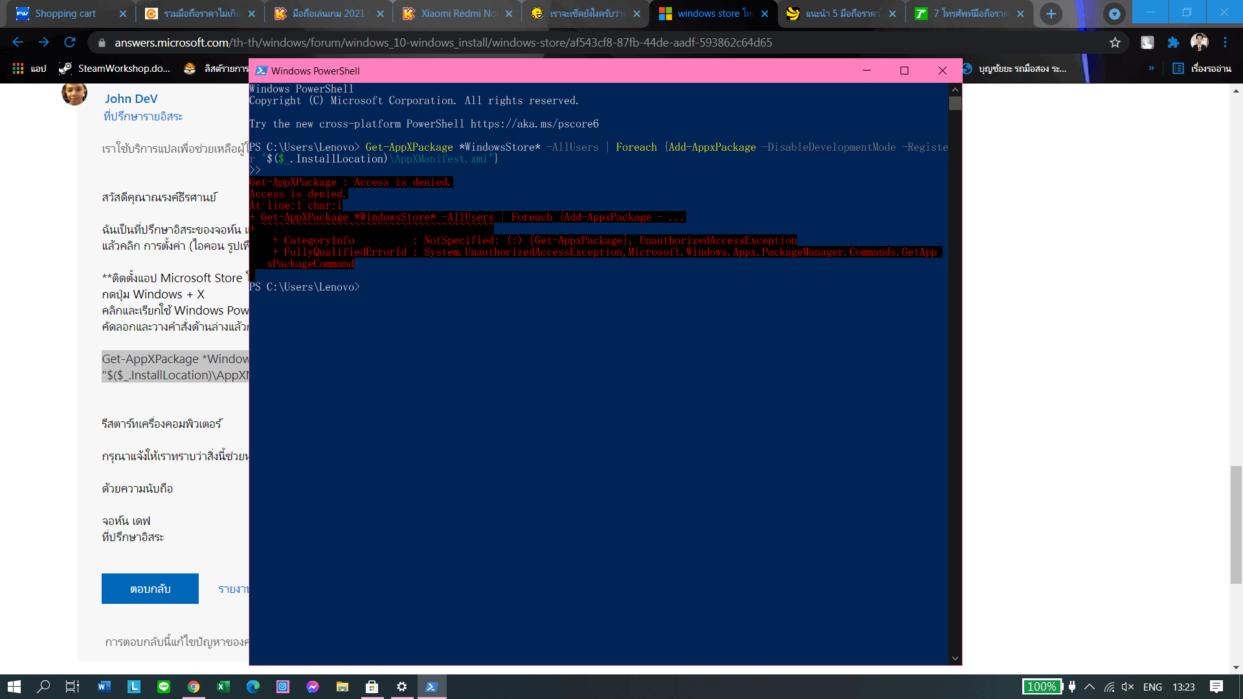Open the Chrome extensions puzzle icon

click(x=1173, y=42)
